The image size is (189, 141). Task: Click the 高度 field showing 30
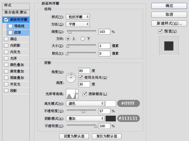click(x=84, y=84)
